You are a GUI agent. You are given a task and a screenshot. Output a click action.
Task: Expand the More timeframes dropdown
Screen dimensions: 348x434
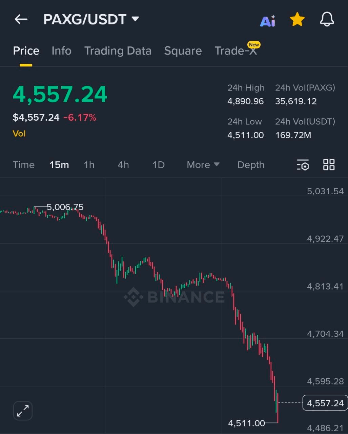click(203, 165)
